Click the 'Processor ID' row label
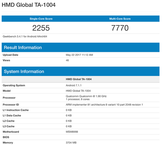This screenshot has width=162, height=145. tap(11, 105)
